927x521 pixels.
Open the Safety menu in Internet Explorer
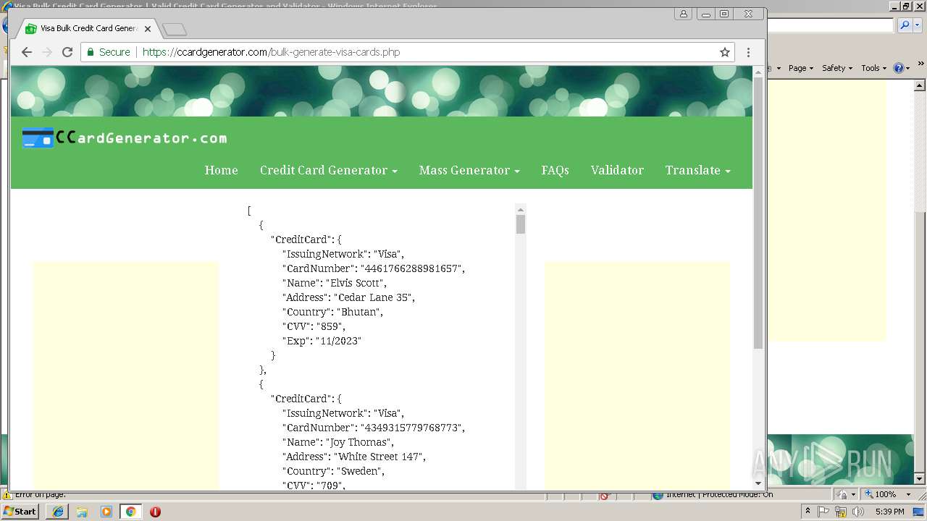(x=836, y=68)
